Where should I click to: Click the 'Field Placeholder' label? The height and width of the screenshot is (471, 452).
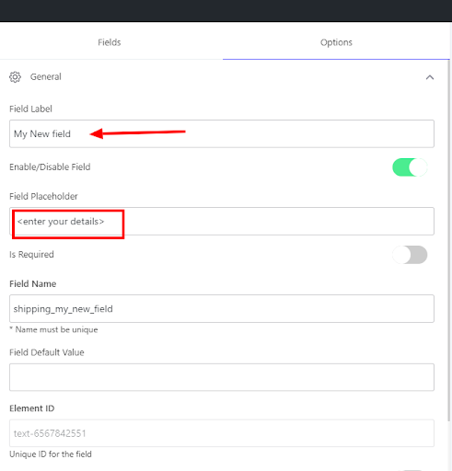coord(43,196)
